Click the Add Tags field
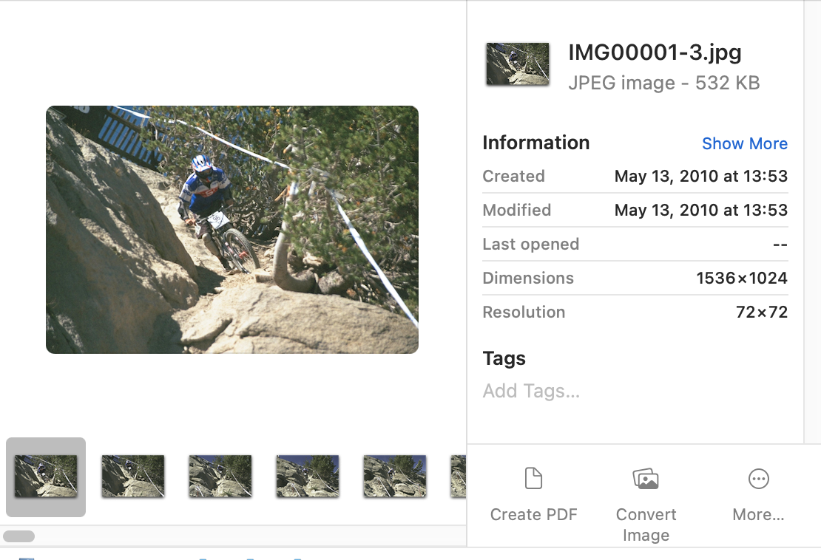Viewport: 821px width, 560px height. tap(531, 391)
